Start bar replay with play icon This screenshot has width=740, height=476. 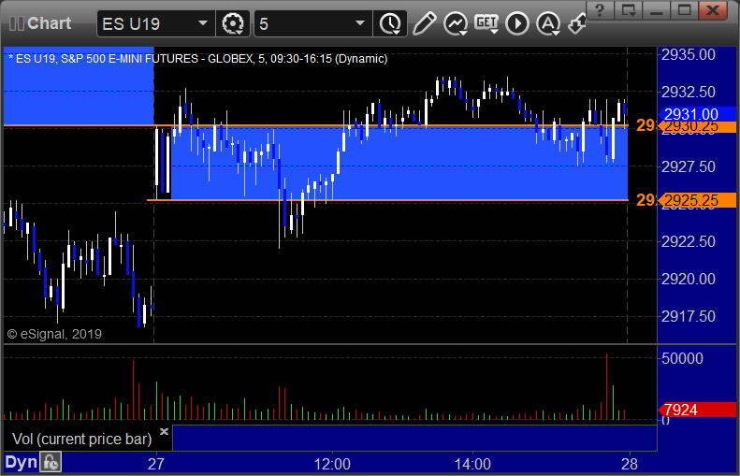517,23
